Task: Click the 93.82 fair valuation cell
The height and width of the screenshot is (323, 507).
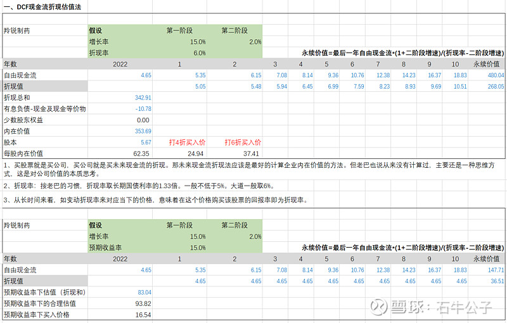Action: tap(143, 303)
